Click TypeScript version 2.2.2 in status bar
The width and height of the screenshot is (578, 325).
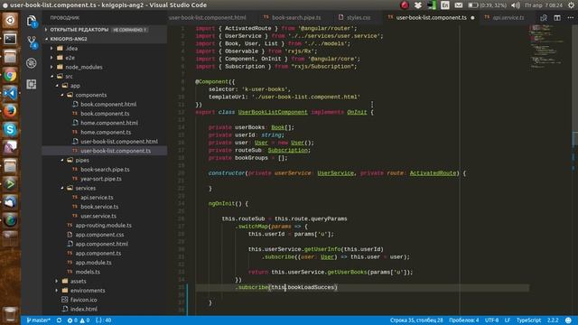[x=553, y=320]
